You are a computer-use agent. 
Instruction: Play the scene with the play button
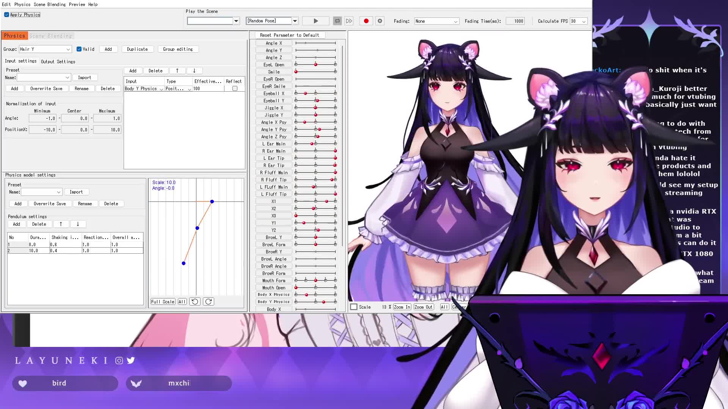click(x=315, y=21)
